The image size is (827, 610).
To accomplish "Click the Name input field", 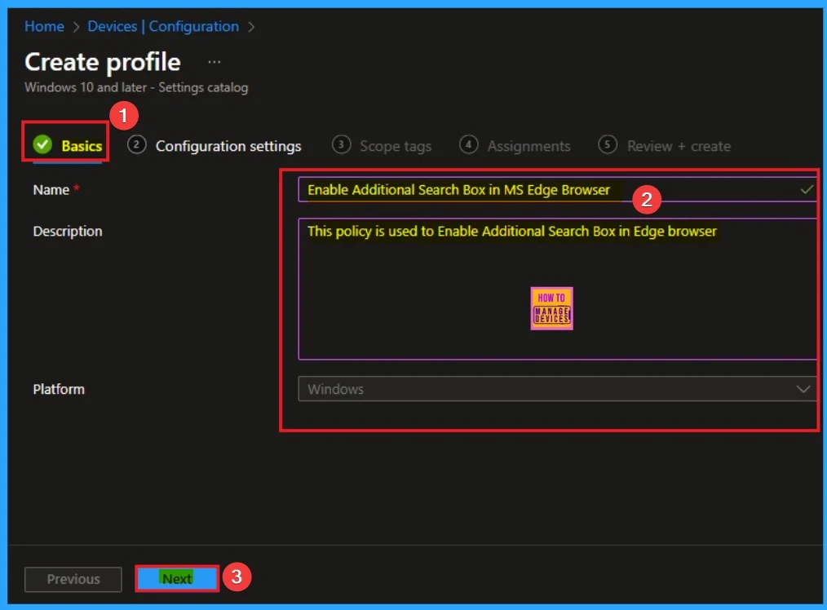I will [x=558, y=190].
